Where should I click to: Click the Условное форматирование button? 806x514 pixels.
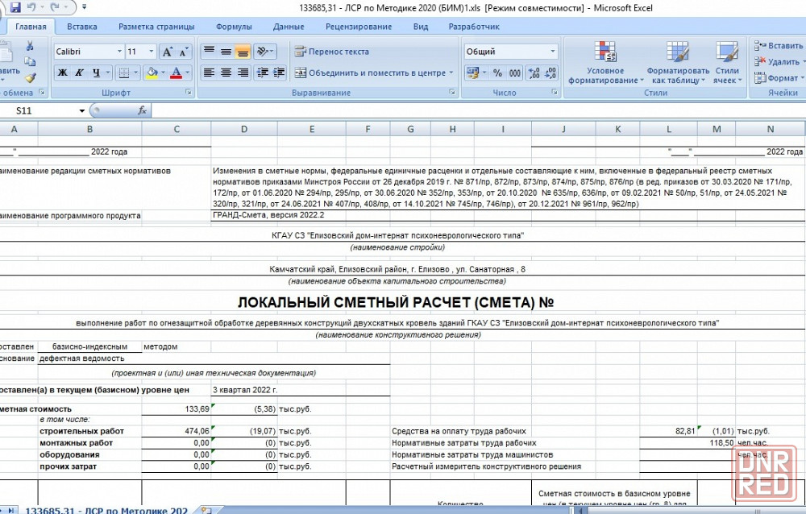pos(605,63)
